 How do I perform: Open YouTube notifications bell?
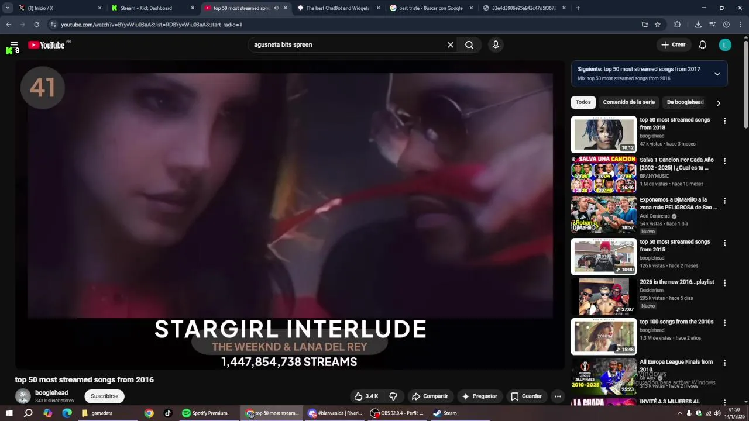(703, 45)
